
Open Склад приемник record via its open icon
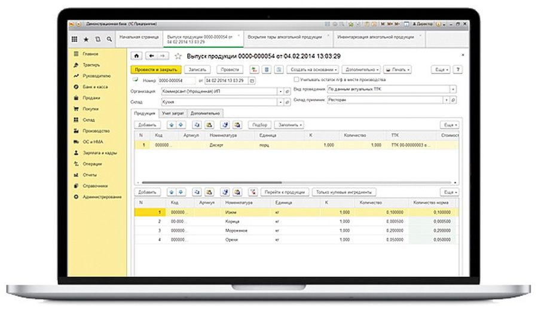(453, 100)
